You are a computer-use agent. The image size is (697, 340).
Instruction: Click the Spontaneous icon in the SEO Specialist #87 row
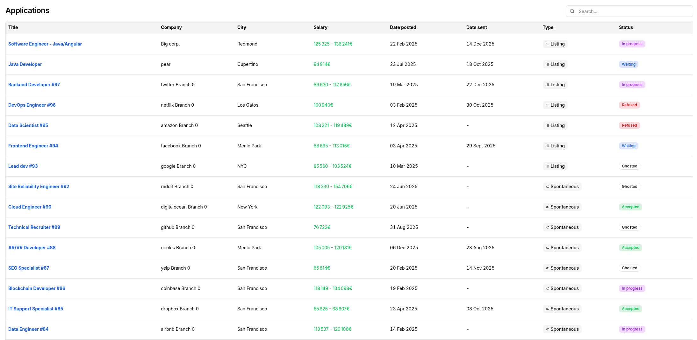pos(547,268)
